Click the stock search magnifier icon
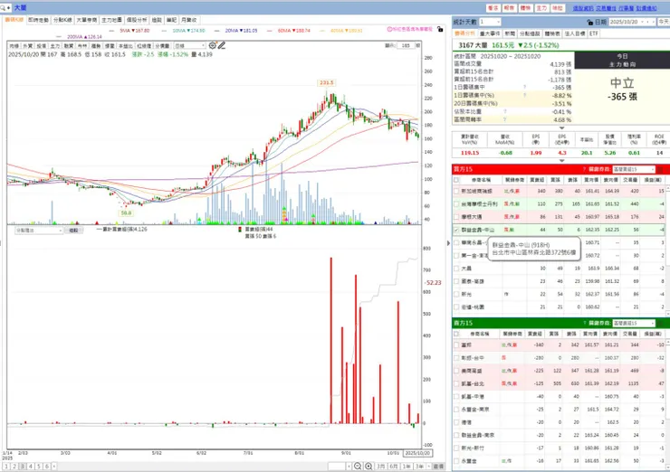The image size is (670, 472). coord(3,7)
